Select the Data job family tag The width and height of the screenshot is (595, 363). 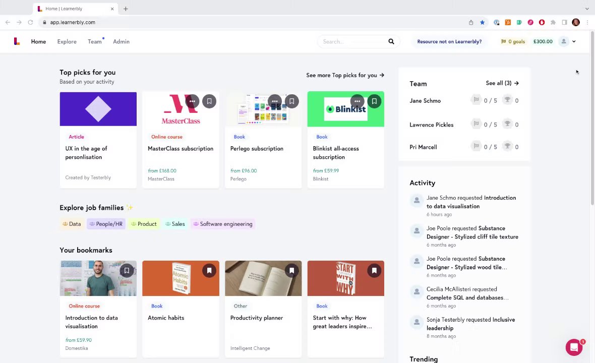[71, 224]
